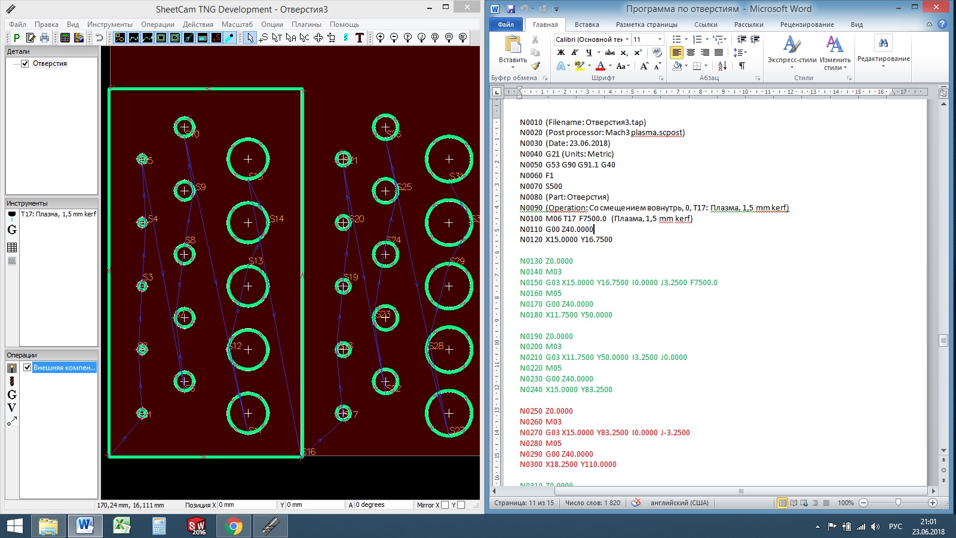
Task: Toggle show paragraph marks ¶ in Word
Action: [741, 66]
